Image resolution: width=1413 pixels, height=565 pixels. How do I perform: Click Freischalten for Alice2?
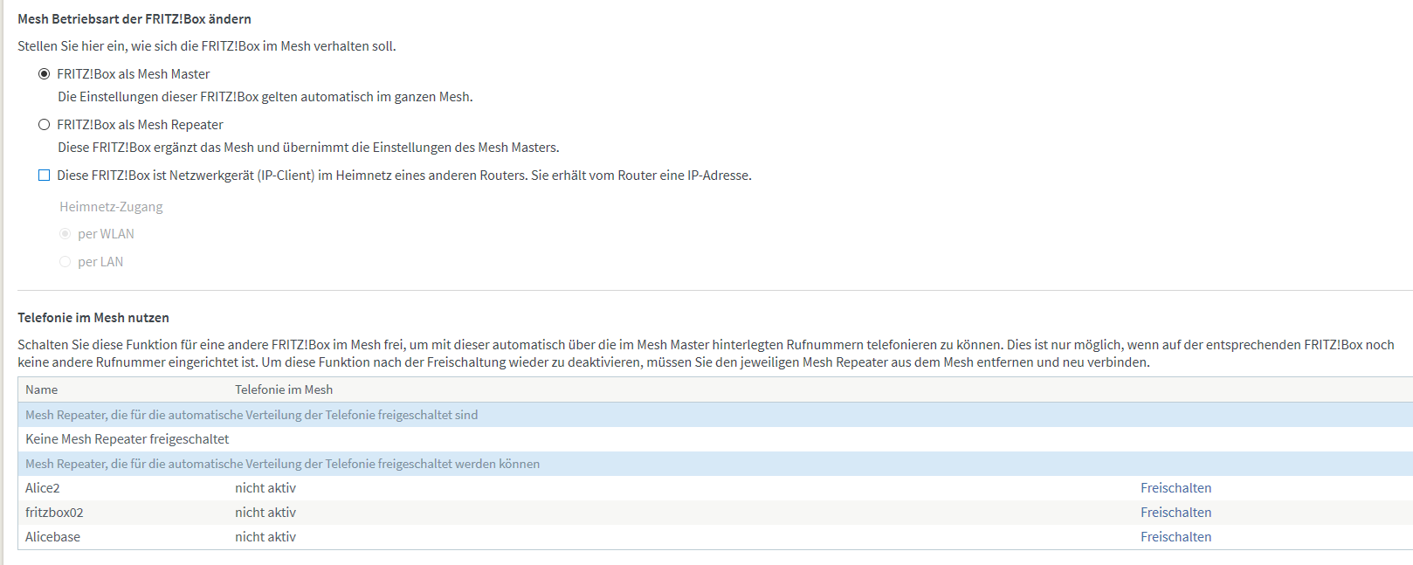coord(1175,488)
